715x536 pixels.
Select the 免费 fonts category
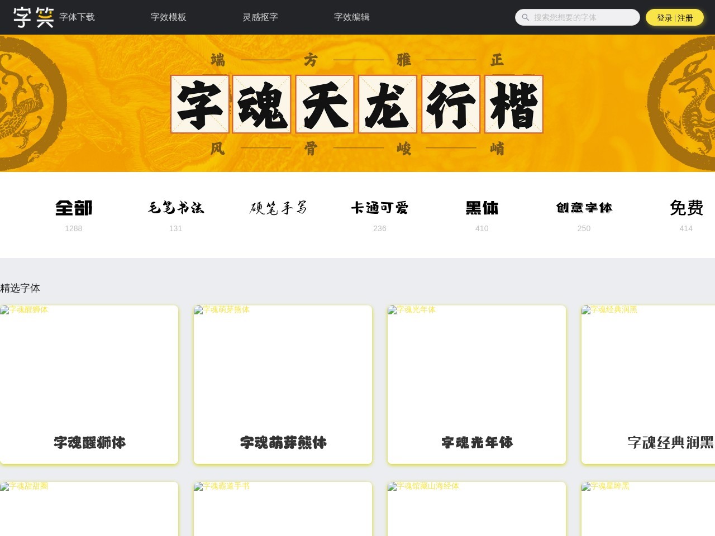686,208
